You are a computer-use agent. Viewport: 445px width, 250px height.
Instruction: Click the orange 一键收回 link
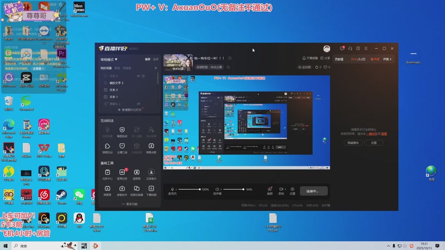(x=372, y=134)
